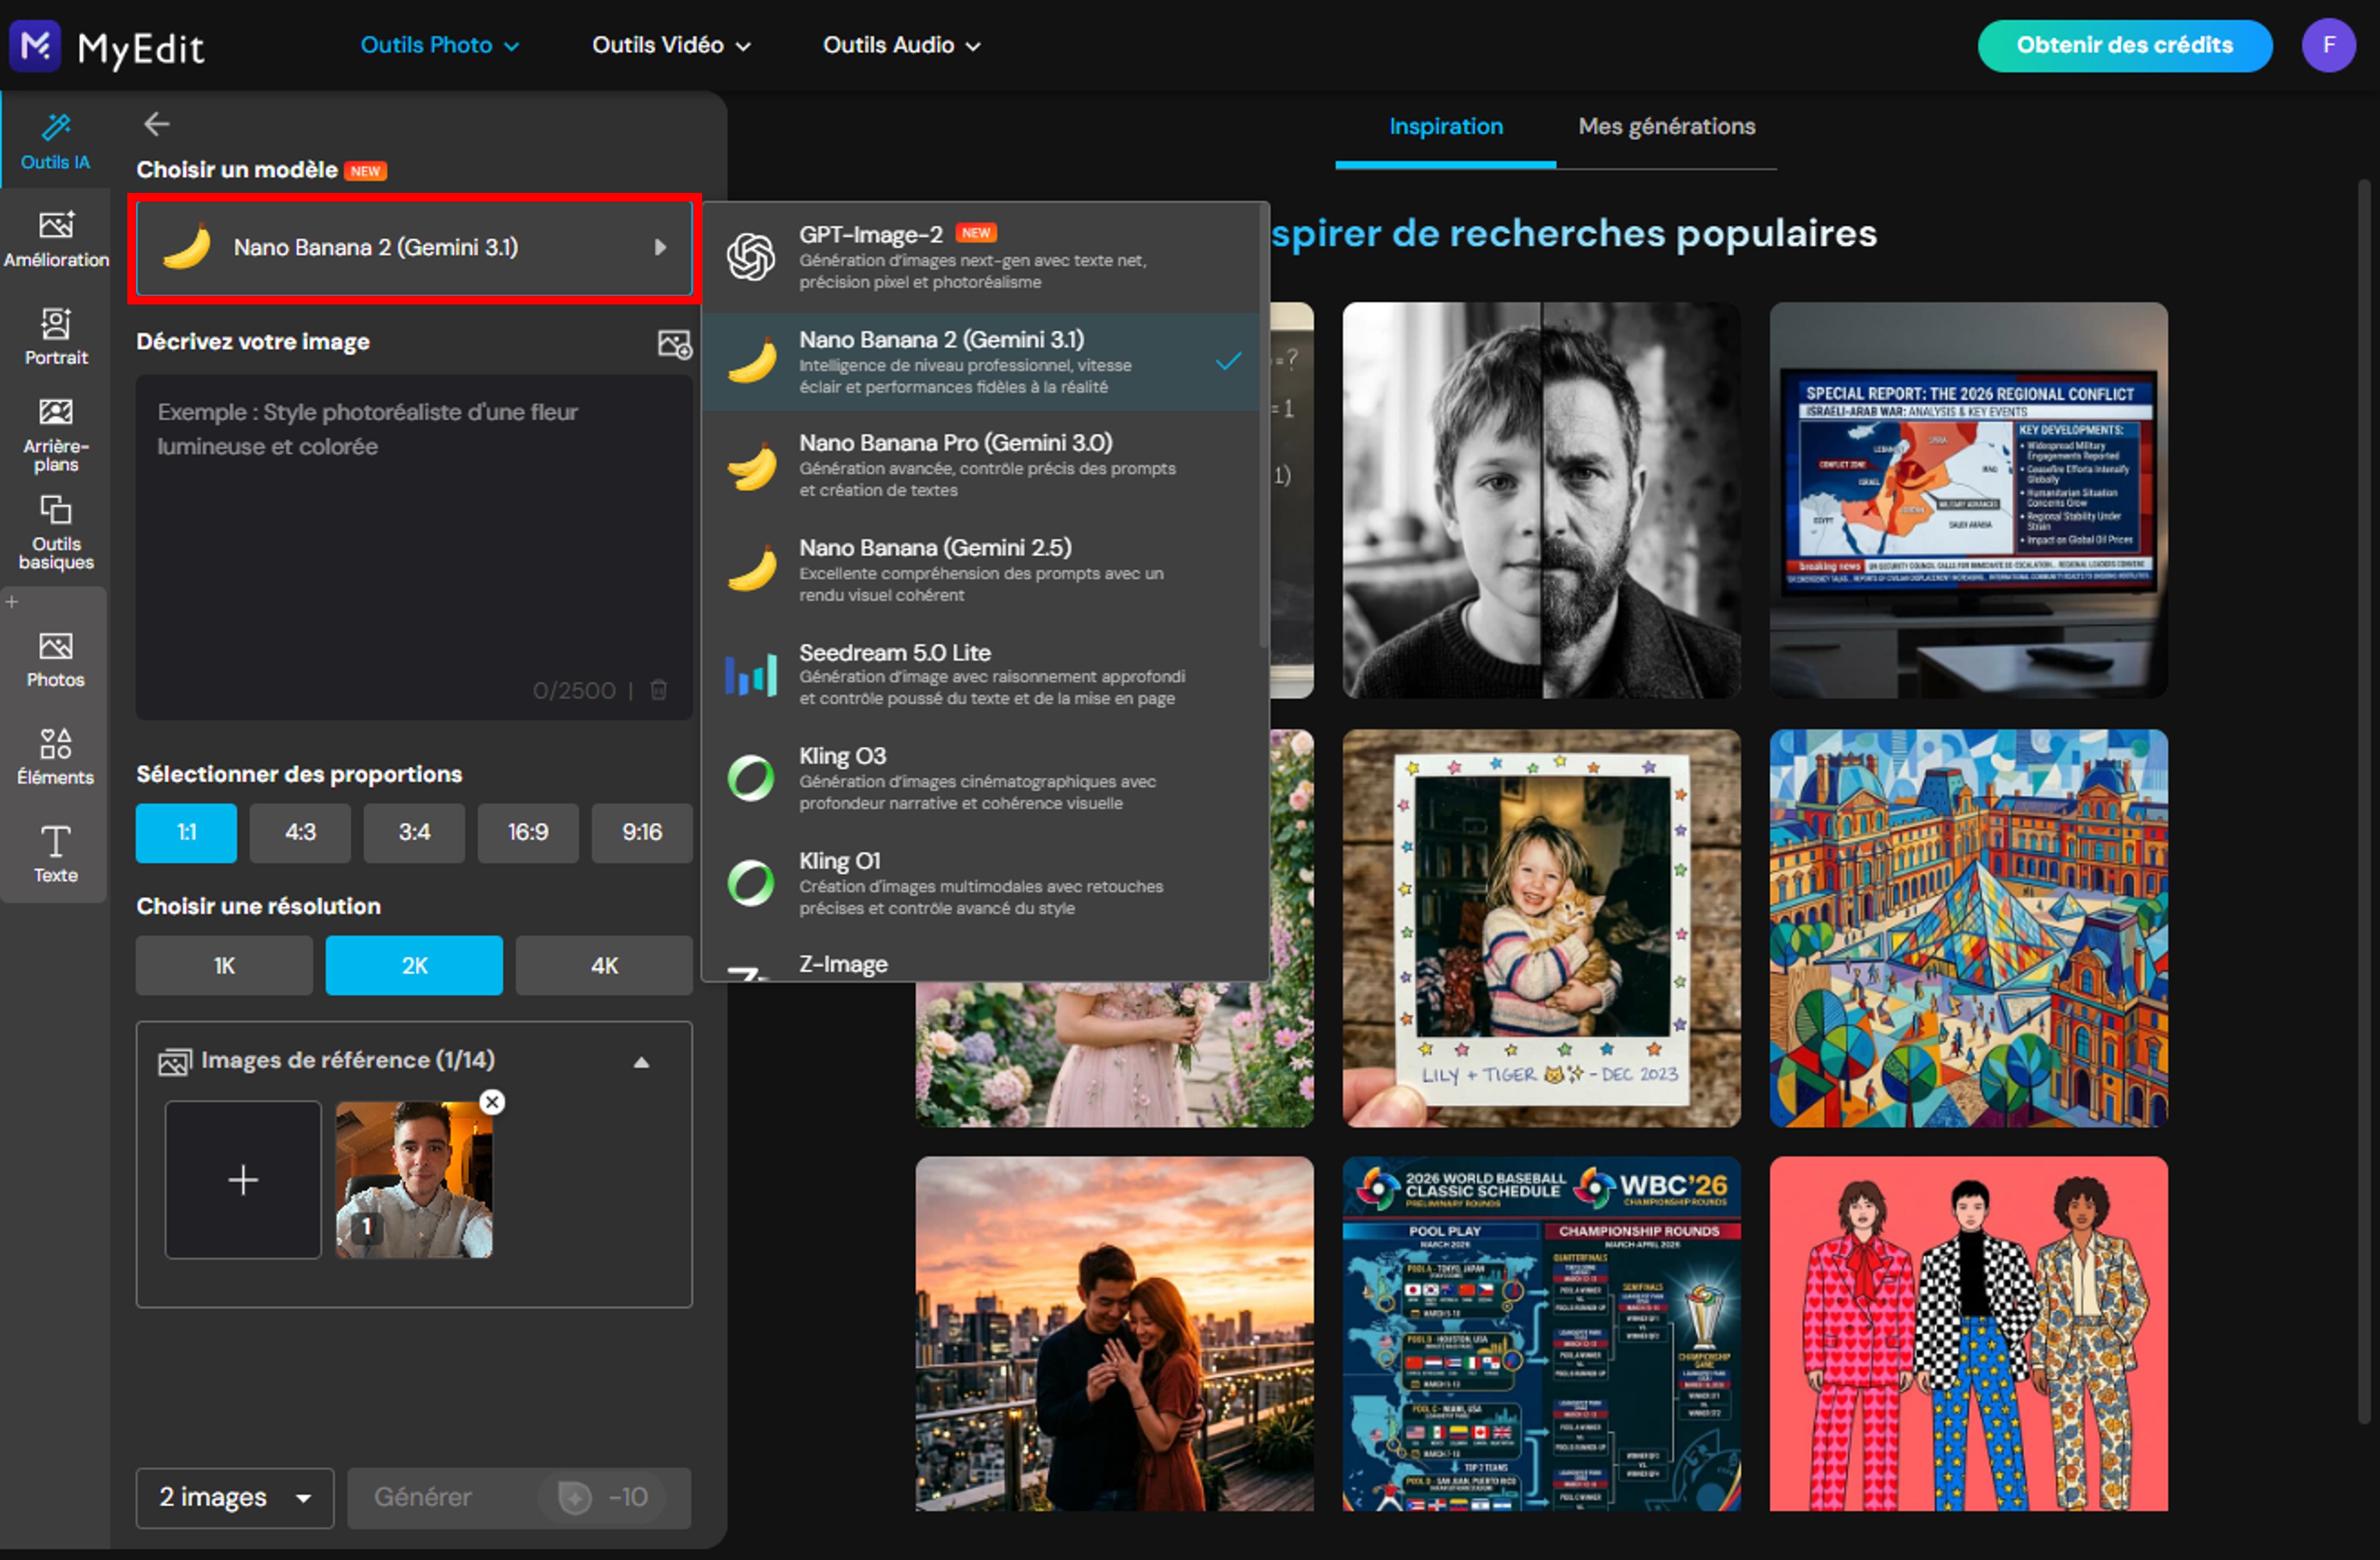The height and width of the screenshot is (1560, 2380).
Task: Select the 9:16 proportion
Action: [x=642, y=832]
